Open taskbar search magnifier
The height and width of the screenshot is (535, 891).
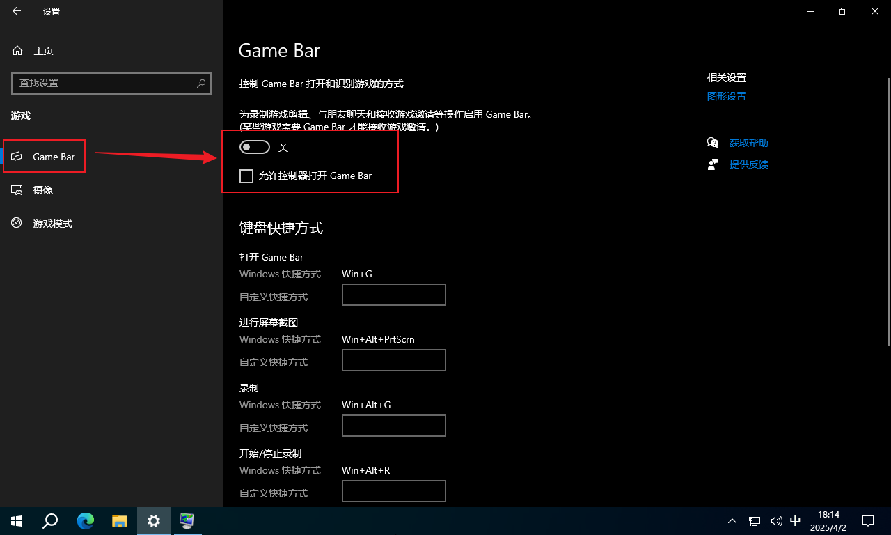[x=50, y=520]
